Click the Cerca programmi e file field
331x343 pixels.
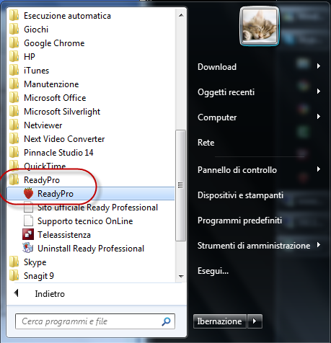[x=95, y=321]
